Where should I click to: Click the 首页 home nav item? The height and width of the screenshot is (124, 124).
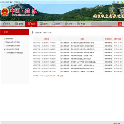[x=7, y=24]
